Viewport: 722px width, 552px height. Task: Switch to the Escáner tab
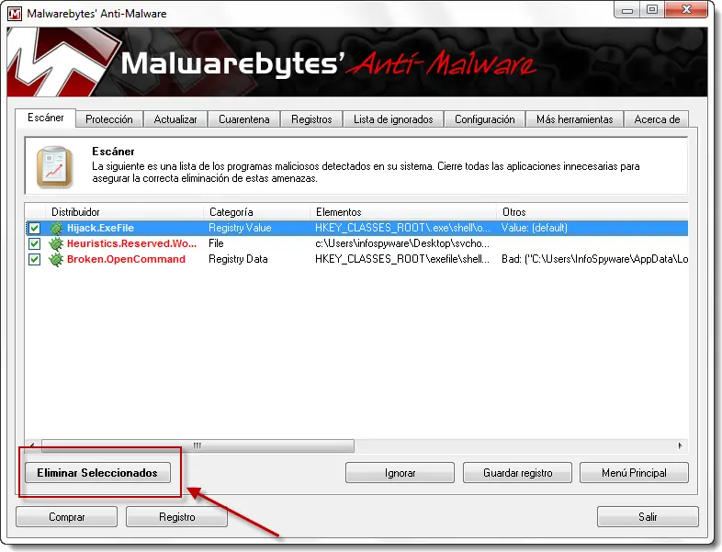[x=46, y=118]
